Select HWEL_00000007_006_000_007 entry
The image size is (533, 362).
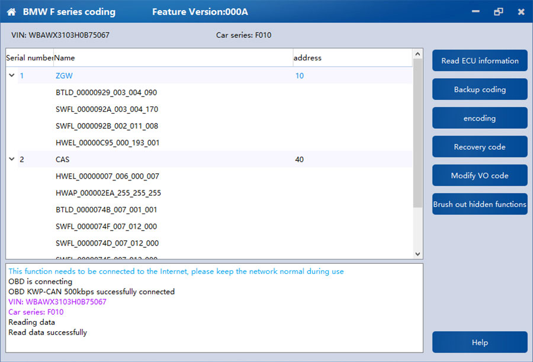(107, 176)
